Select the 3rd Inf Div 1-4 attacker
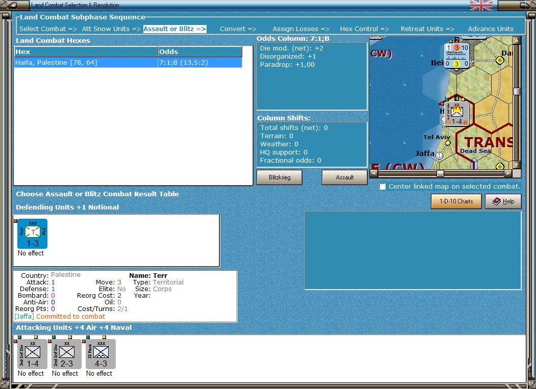This screenshot has width=536, height=389. coord(33,354)
